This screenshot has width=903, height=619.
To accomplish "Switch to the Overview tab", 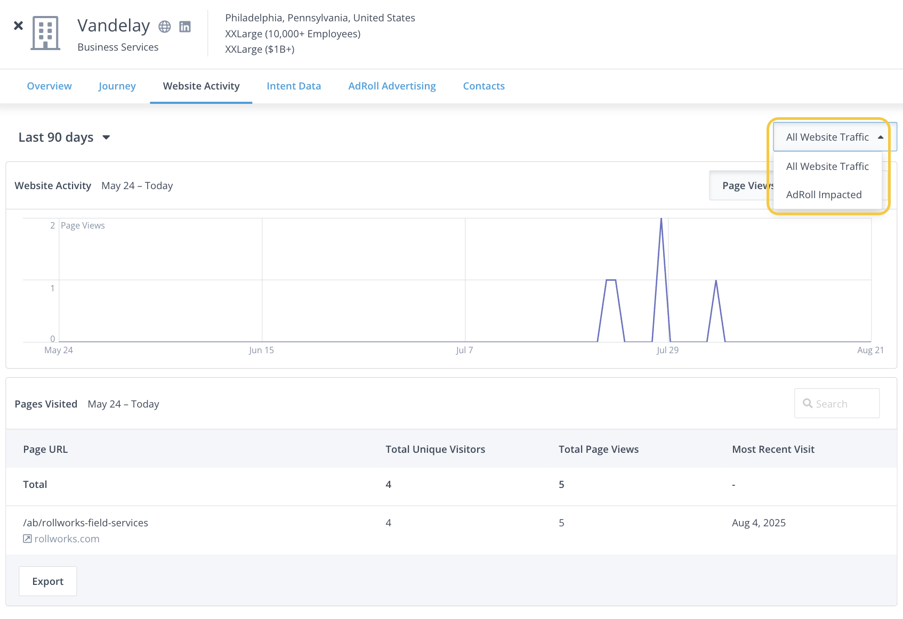I will pos(49,86).
